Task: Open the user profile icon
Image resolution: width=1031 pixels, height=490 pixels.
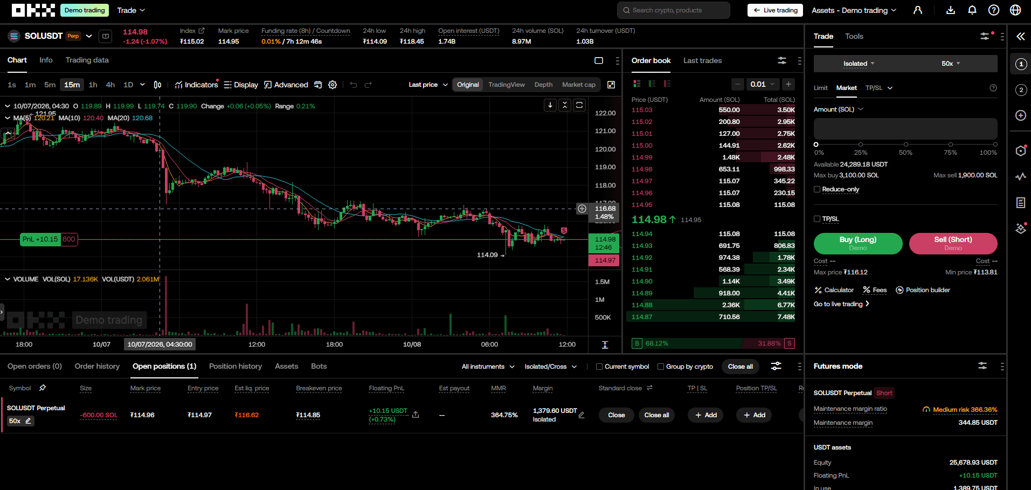Action: (918, 10)
